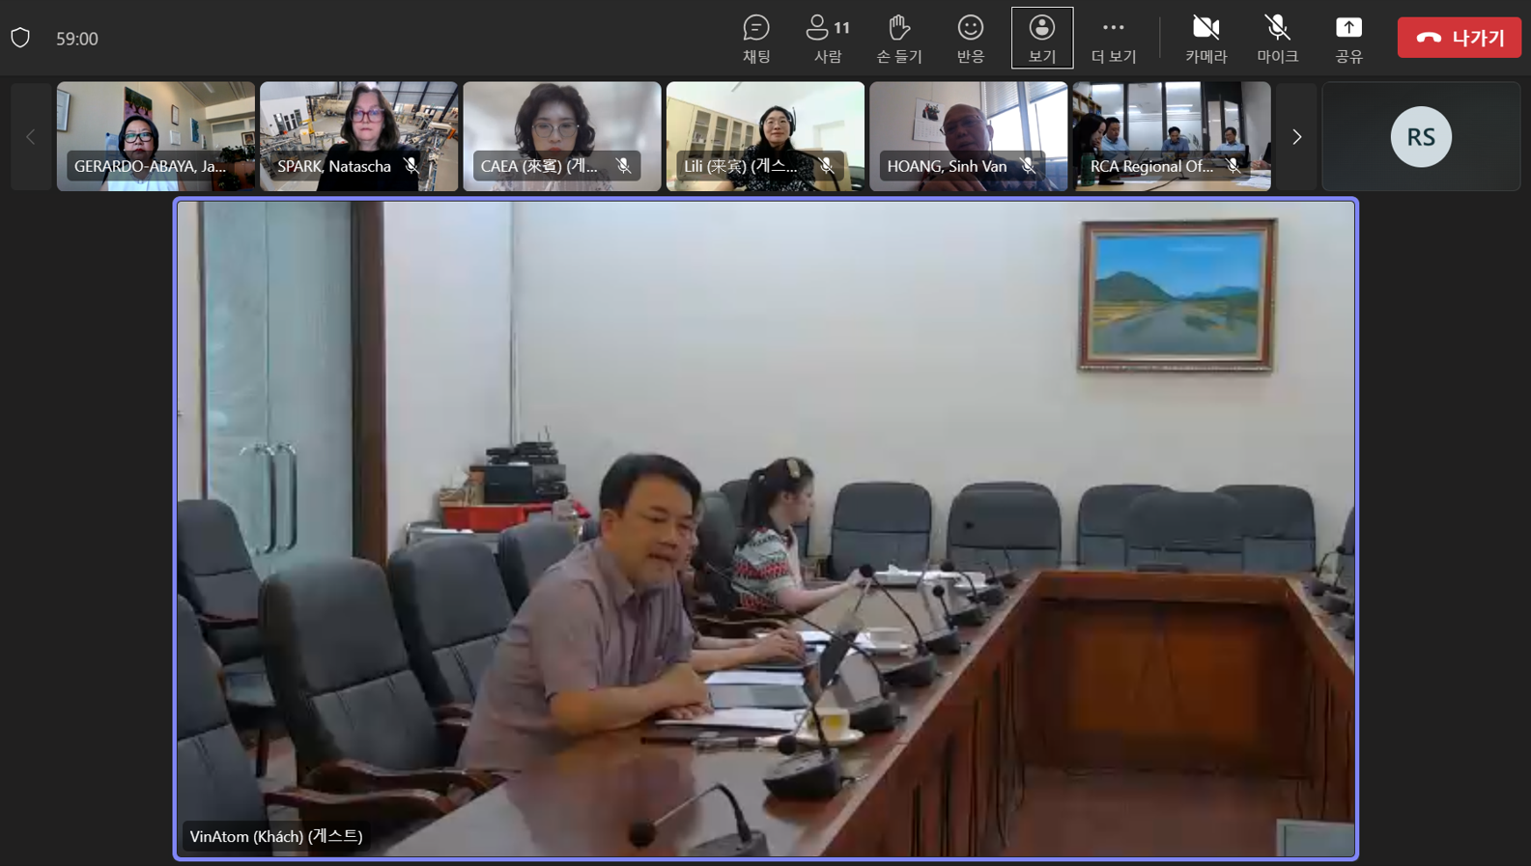Select the GERARDO-ABAYA participant video
This screenshot has height=866, width=1531.
(x=156, y=136)
